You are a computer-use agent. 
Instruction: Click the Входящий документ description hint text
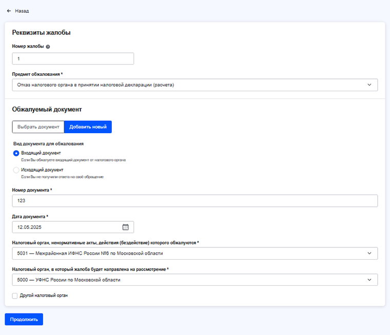tap(70, 160)
